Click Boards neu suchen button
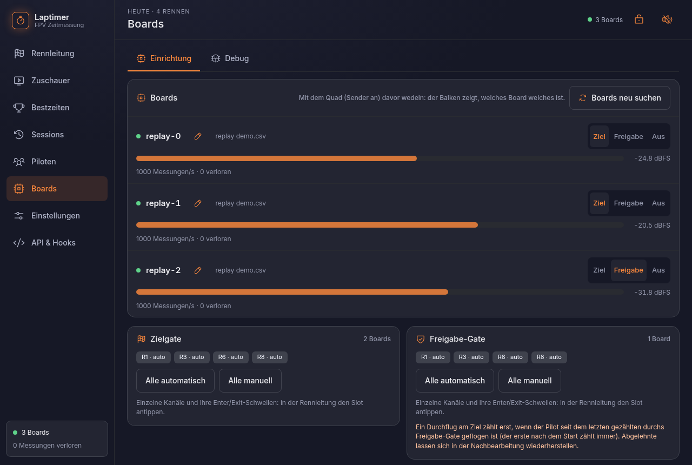 (x=620, y=98)
